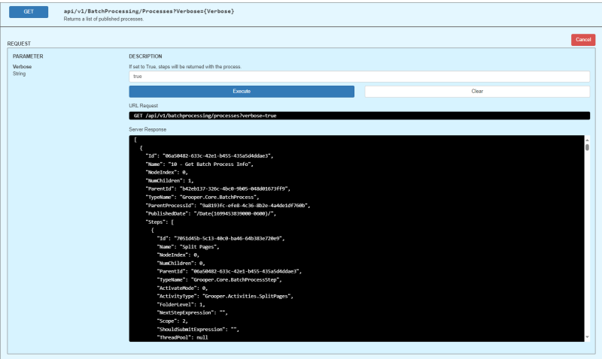Click the Verbose parameter name
This screenshot has height=359, width=602.
coord(23,67)
